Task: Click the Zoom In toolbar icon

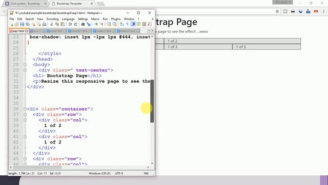Action: [x=96, y=24]
